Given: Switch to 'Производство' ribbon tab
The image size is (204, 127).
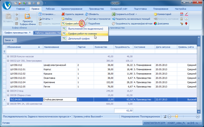Looking at the screenshot, I should pos(97,9).
